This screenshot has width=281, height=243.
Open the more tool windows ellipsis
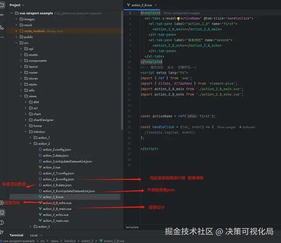pos(2,37)
